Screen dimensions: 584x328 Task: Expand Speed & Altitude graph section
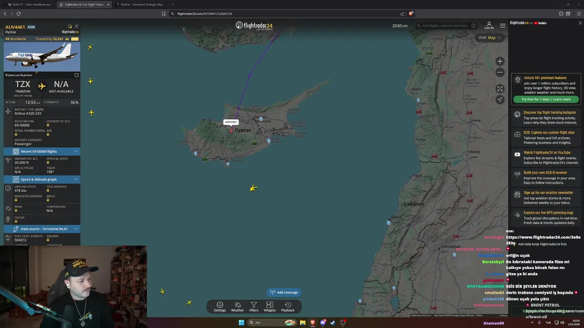[42, 179]
